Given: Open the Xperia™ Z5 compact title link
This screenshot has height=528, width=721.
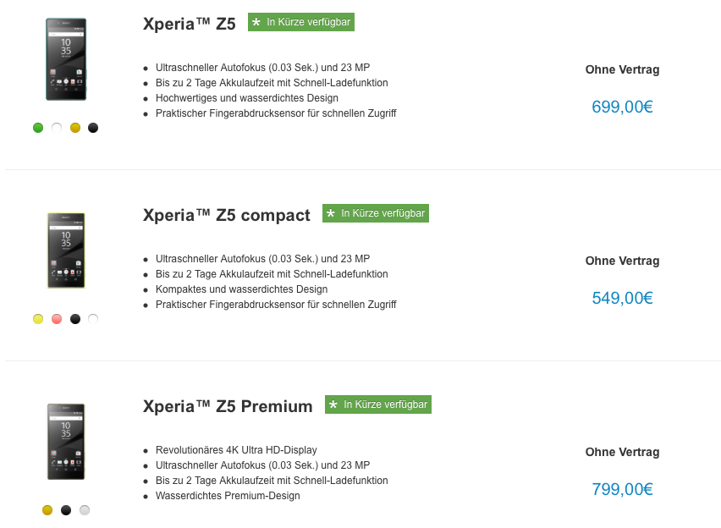Looking at the screenshot, I should pos(227,215).
